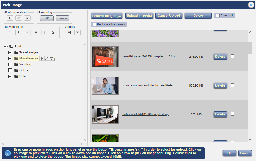
Task: Select the Miscellaneous folder label
Action: 29,58
